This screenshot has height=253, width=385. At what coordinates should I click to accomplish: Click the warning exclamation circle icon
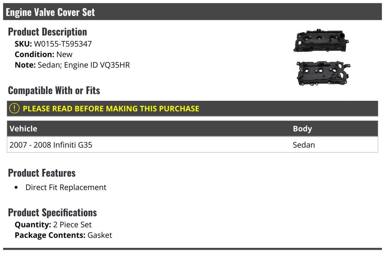coord(14,109)
